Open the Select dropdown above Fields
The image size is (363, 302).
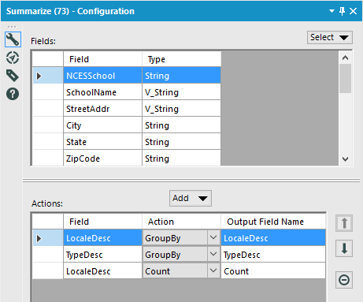point(330,37)
